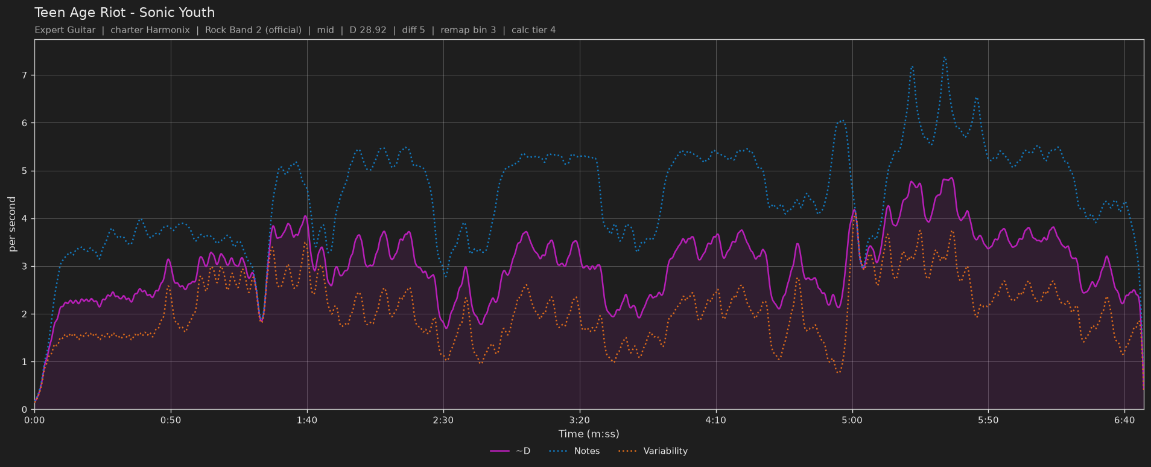Click the 5:00 time axis tick label
Screen dimensions: 1151x467
[x=852, y=420]
